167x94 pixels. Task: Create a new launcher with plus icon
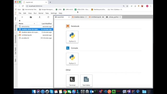pyautogui.click(x=22, y=17)
